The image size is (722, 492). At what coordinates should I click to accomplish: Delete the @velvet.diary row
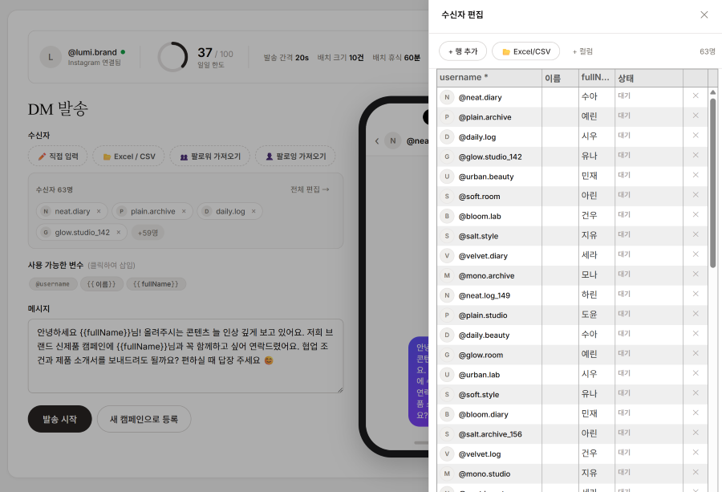696,254
